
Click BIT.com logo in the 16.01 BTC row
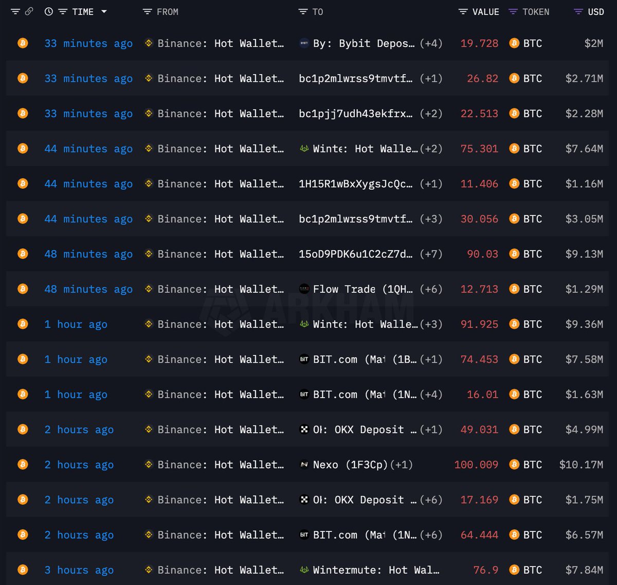[304, 394]
